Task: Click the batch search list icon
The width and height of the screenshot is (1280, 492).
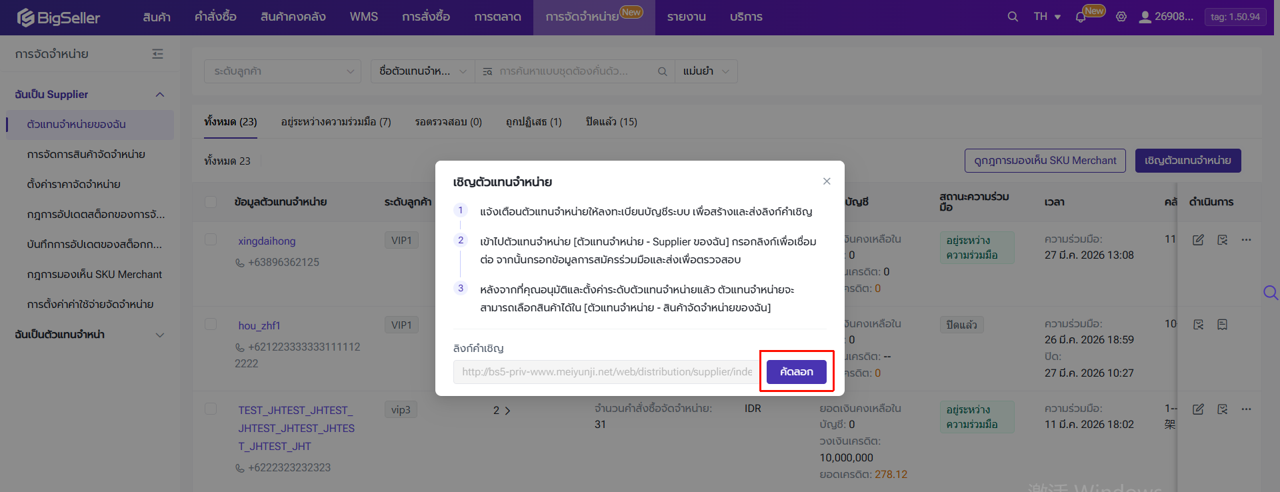Action: click(487, 71)
